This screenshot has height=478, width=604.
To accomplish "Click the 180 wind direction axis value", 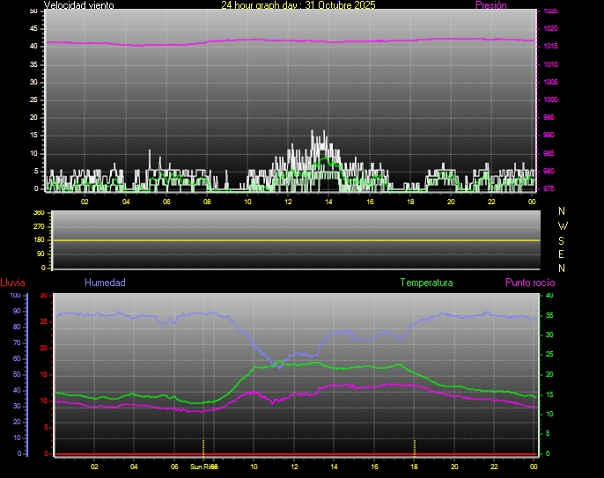I will point(38,240).
